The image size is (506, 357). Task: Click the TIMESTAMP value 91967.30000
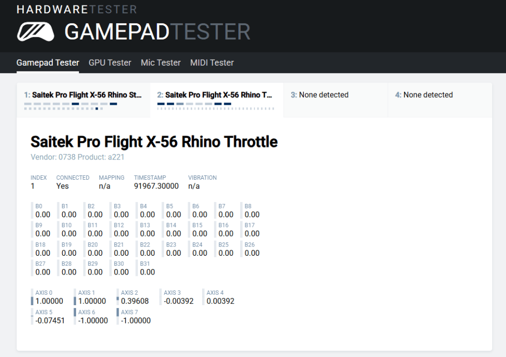point(156,186)
